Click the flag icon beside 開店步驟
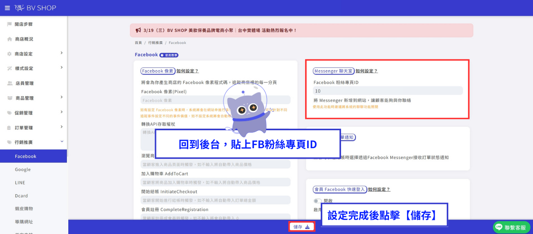The width and height of the screenshot is (533, 234). pyautogui.click(x=9, y=24)
